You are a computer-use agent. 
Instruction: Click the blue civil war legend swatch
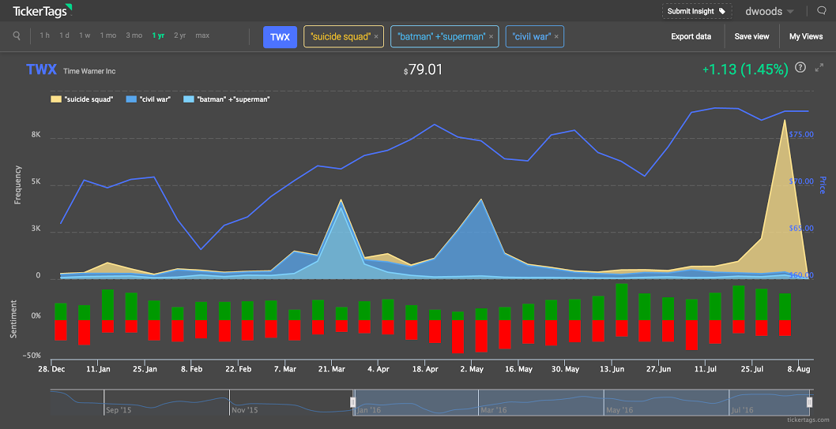[130, 99]
